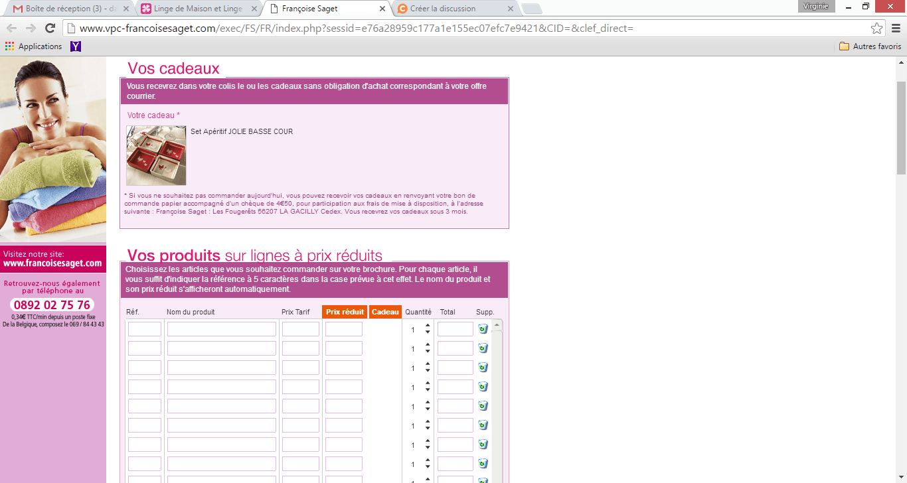Decrease quantity in the second product row

pos(428,352)
